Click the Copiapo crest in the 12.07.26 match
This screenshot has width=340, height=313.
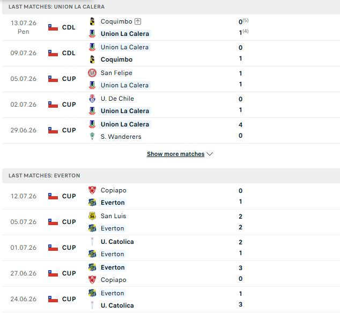pos(92,190)
